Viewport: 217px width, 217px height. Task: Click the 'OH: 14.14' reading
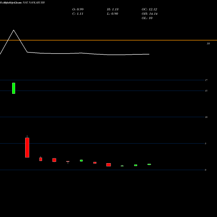point(149,13)
